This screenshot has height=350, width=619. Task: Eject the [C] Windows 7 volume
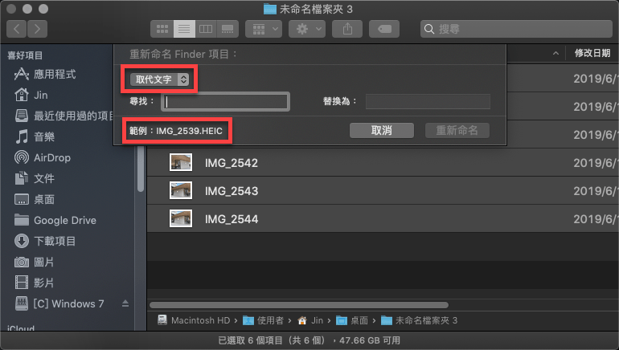point(125,303)
